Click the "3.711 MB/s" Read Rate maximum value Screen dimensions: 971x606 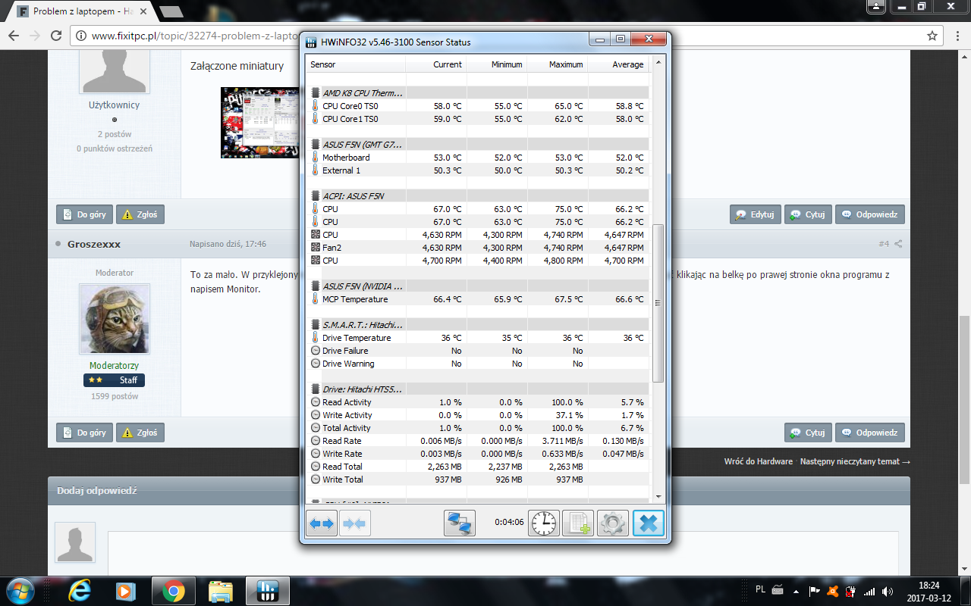pos(562,441)
